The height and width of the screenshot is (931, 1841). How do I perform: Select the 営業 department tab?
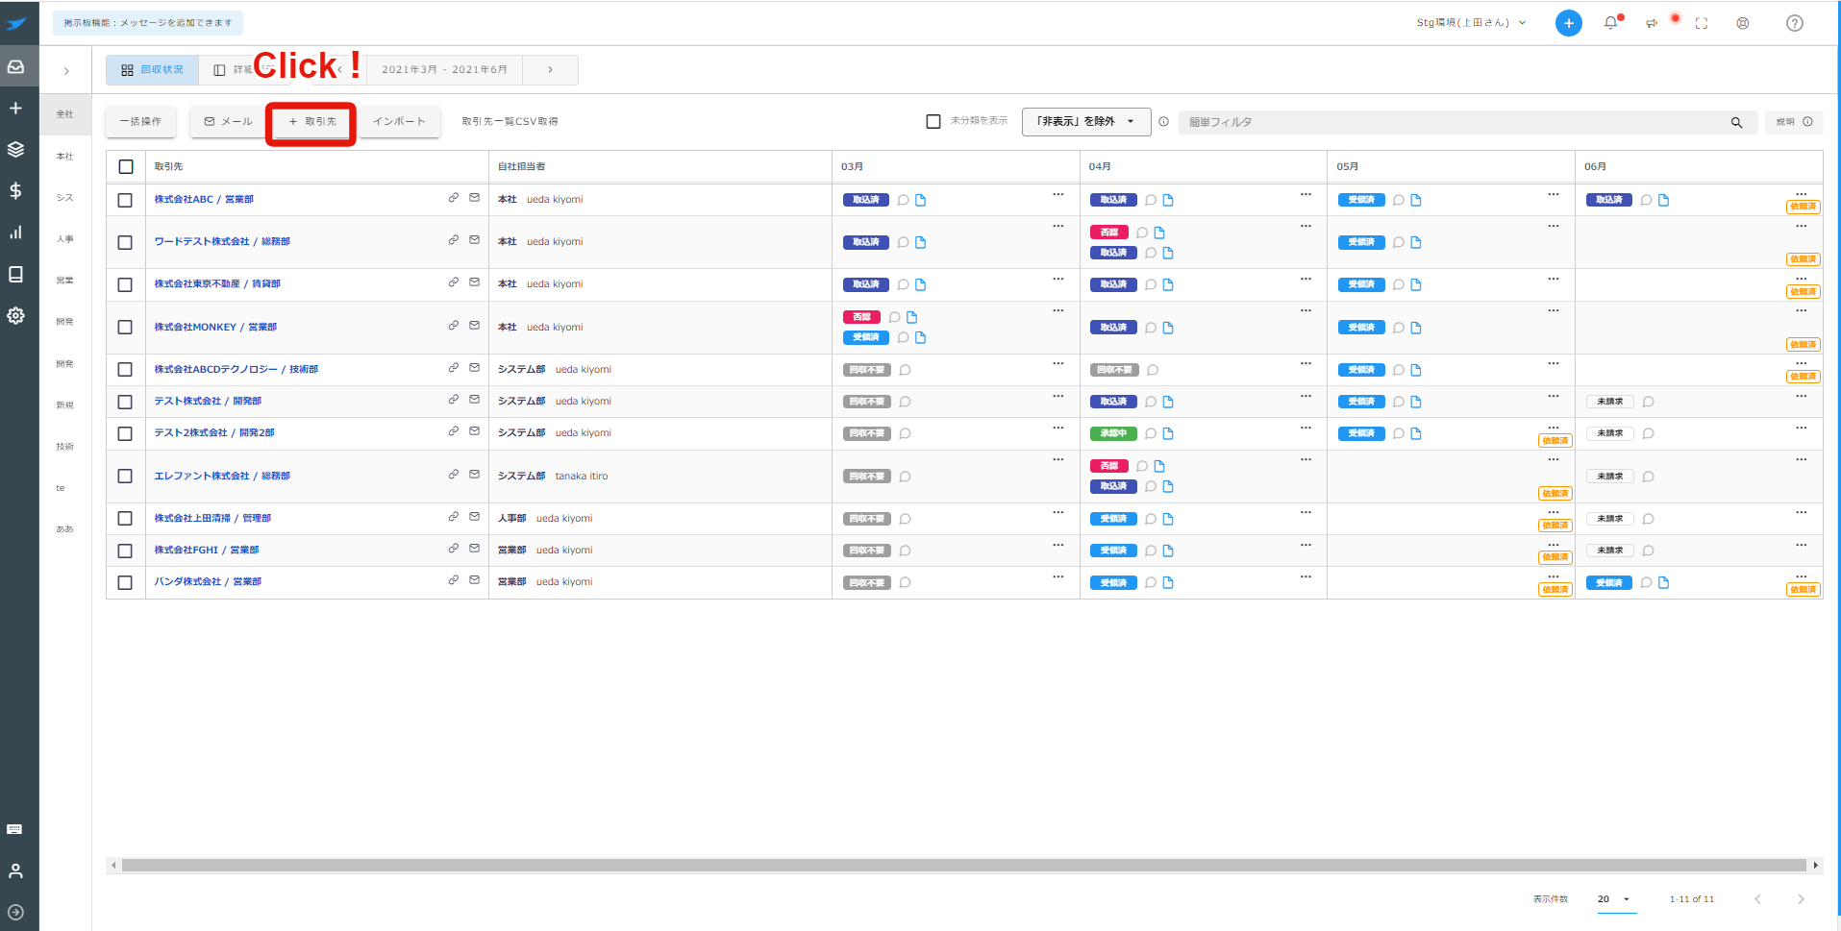pos(64,281)
